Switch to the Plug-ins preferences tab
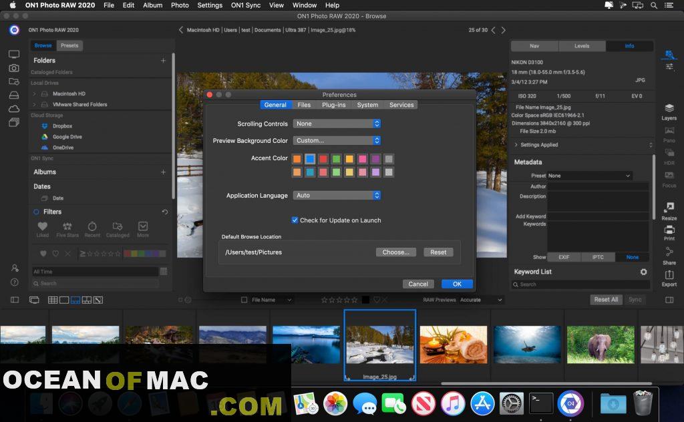Image resolution: width=684 pixels, height=422 pixels. point(334,105)
